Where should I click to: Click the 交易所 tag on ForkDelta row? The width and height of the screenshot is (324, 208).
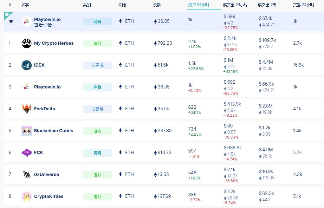(x=98, y=109)
